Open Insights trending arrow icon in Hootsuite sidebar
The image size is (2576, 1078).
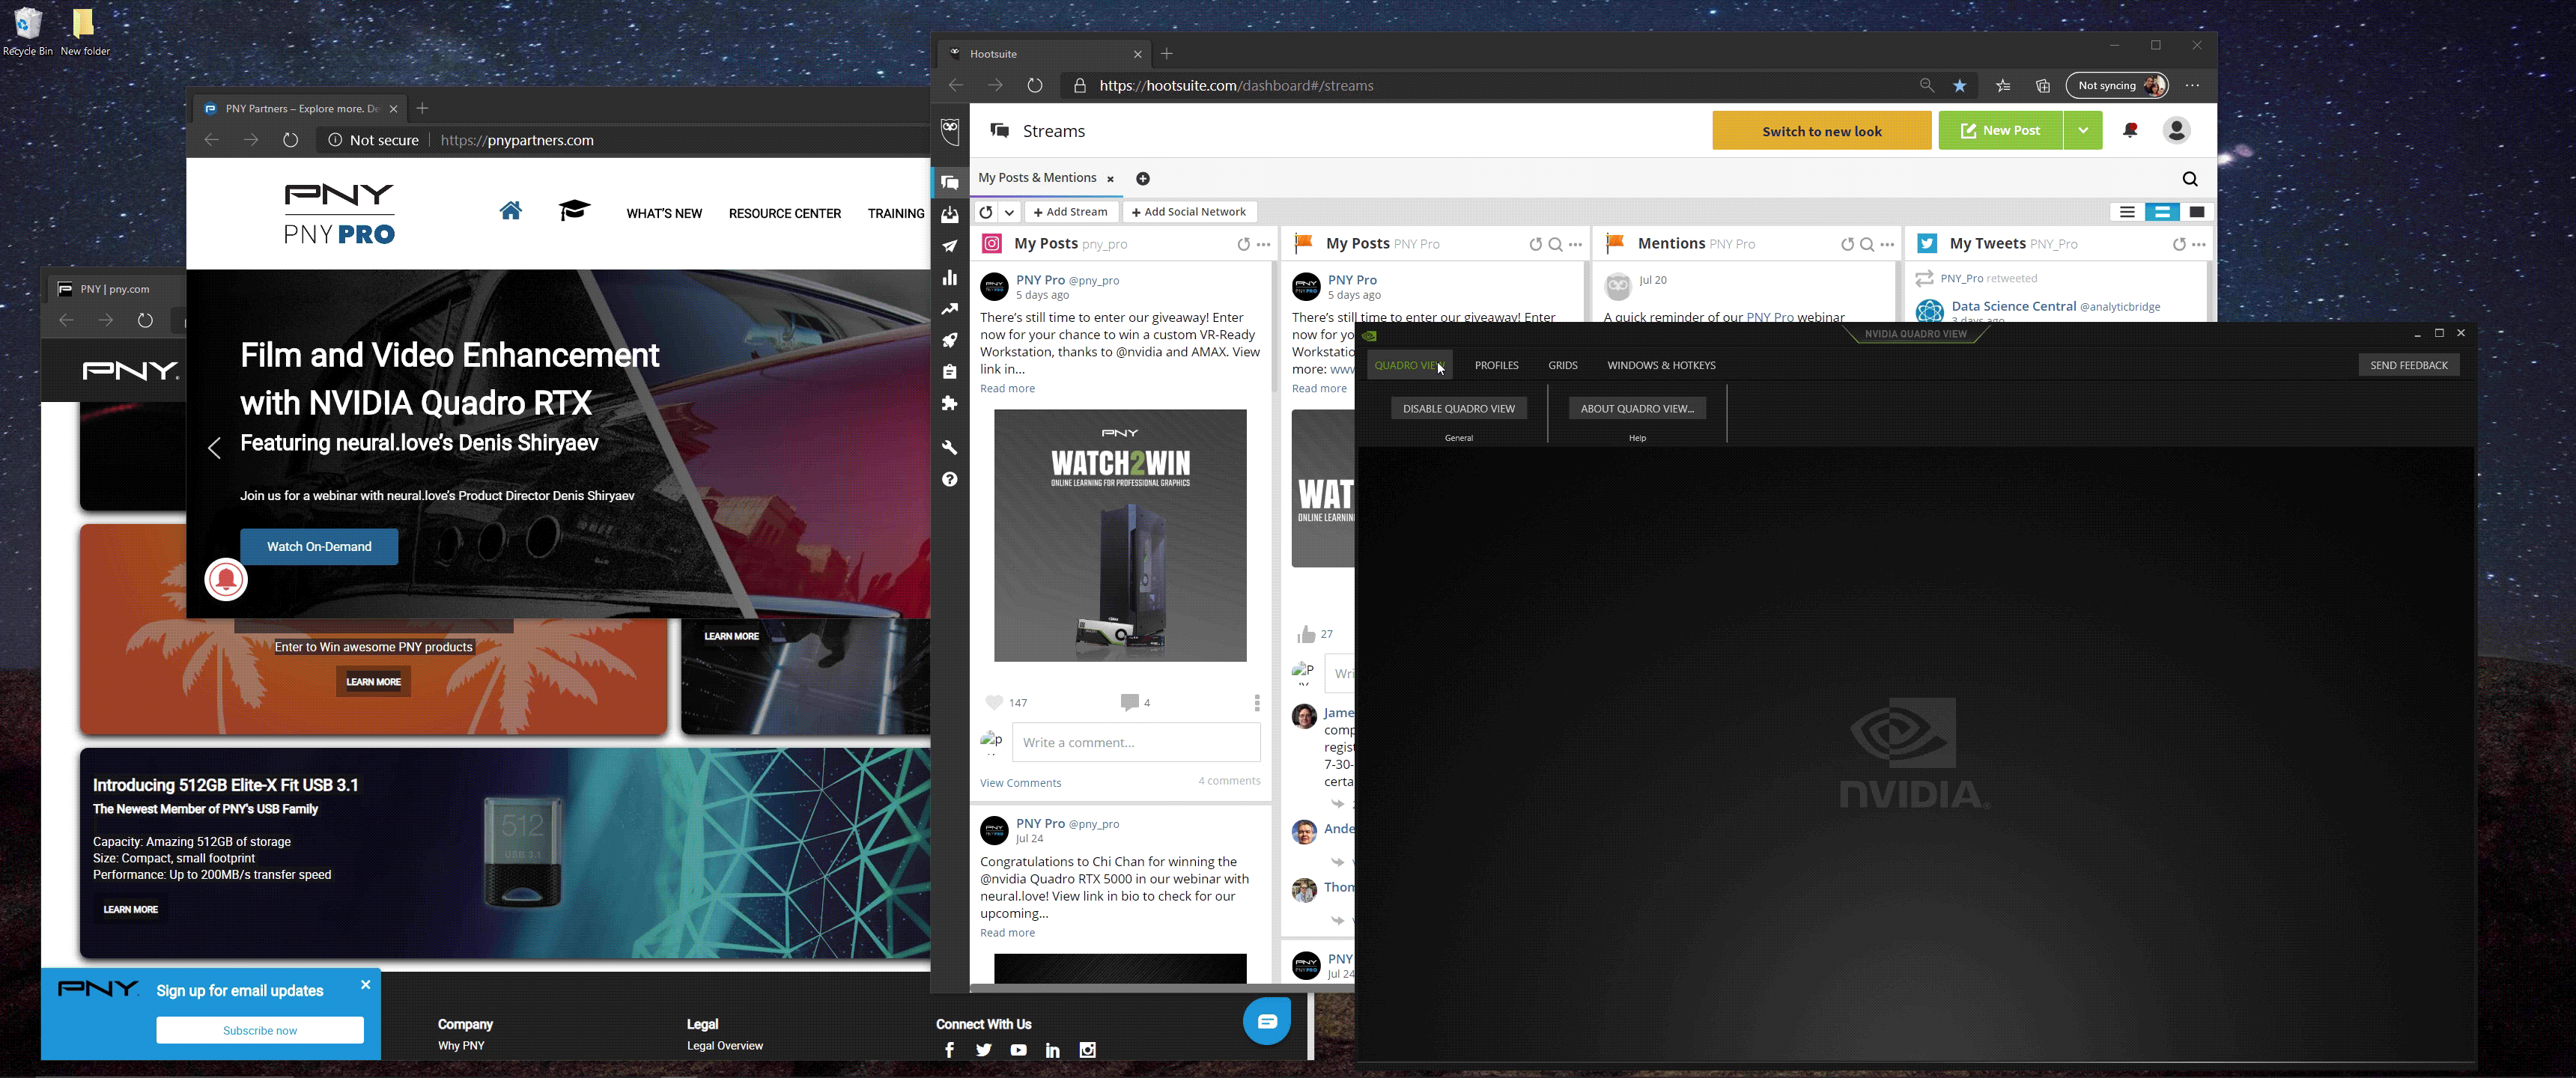point(950,309)
